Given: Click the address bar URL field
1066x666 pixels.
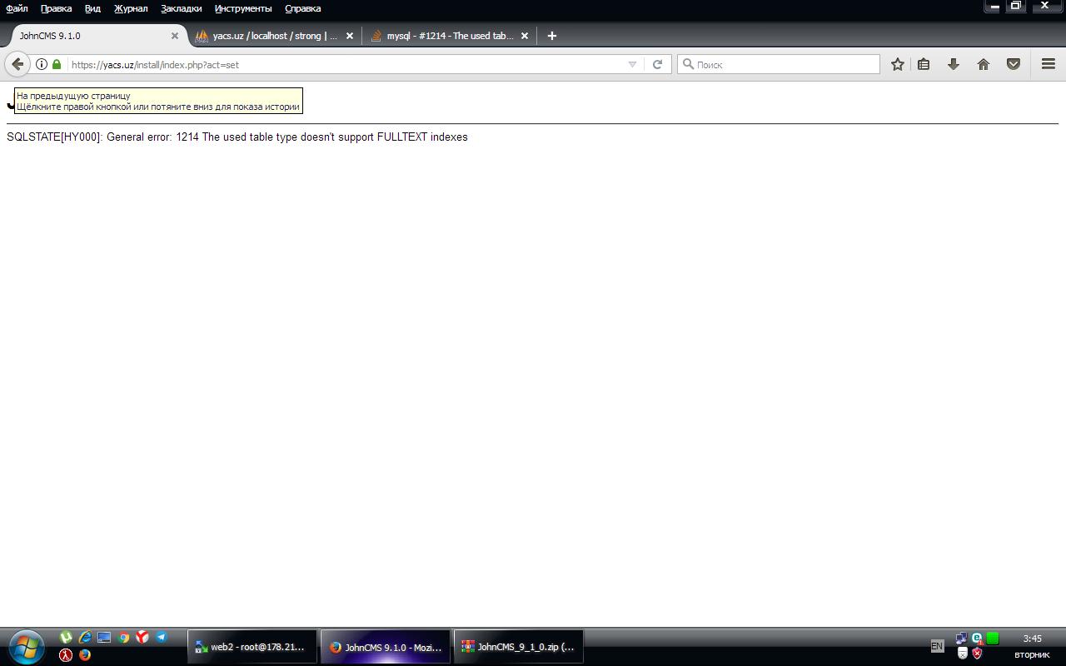Looking at the screenshot, I should coord(346,64).
